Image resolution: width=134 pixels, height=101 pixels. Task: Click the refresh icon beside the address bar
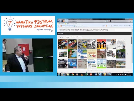pyautogui.click(x=107, y=21)
